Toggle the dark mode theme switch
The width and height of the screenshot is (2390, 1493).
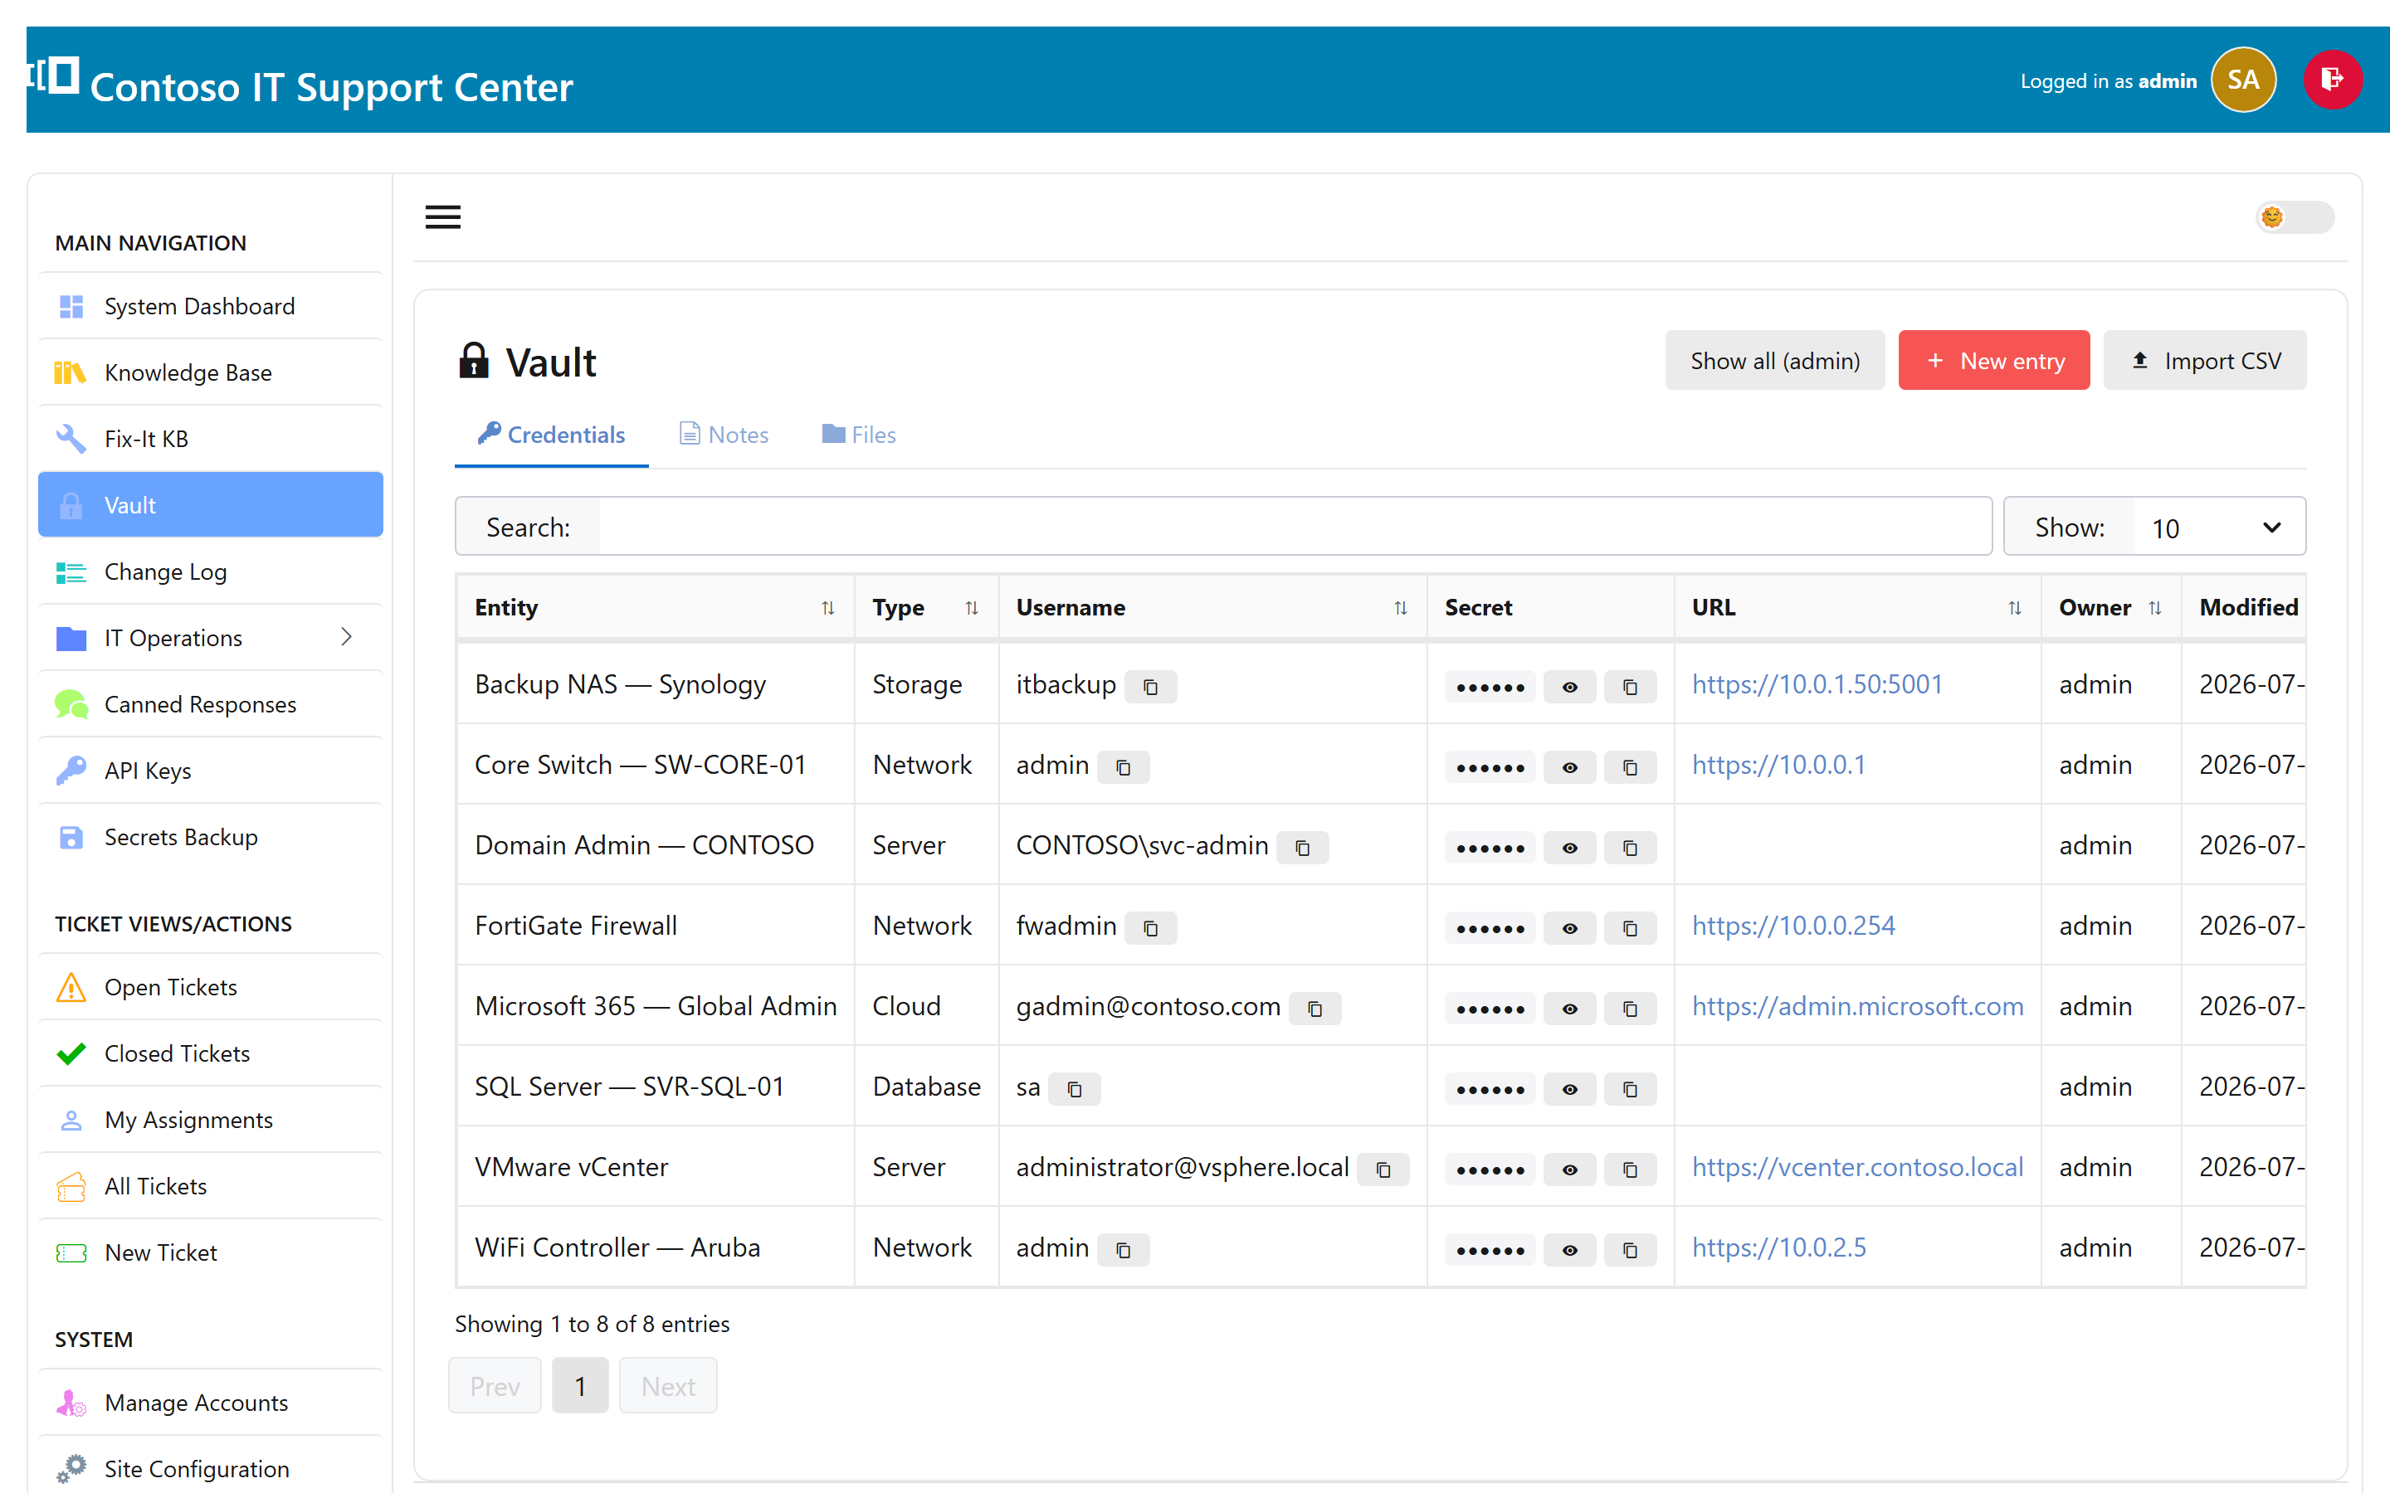[x=2295, y=217]
